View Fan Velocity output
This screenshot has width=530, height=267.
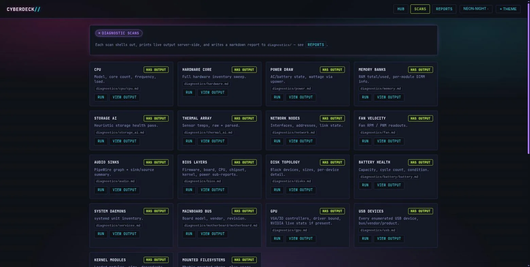pos(389,141)
